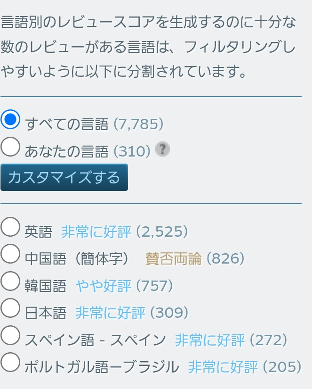Click 非常に好評 rating beside 英語
This screenshot has height=389, width=312.
point(96,232)
